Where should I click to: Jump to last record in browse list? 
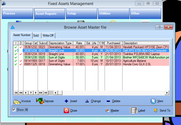click(x=46, y=93)
